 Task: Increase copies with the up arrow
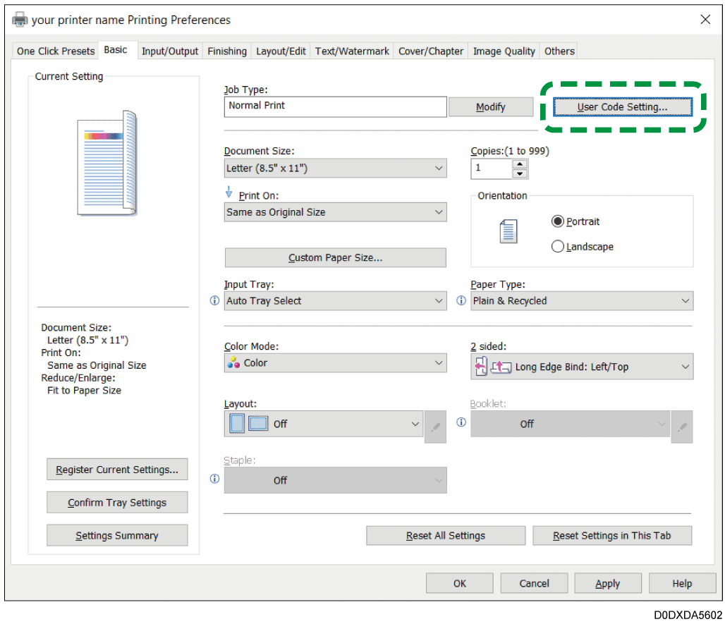click(x=520, y=164)
